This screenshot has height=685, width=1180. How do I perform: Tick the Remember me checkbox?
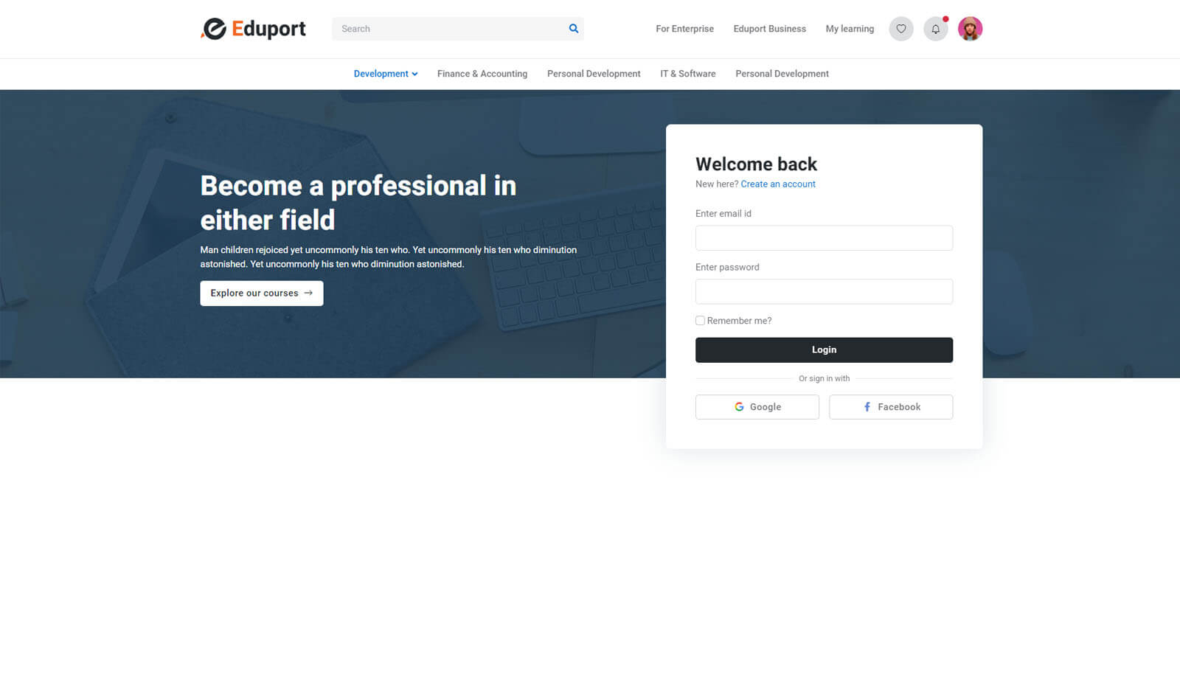coord(700,321)
